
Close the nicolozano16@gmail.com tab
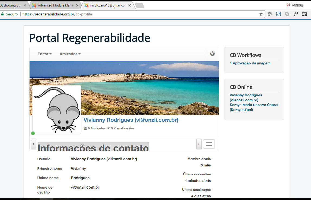point(130,5)
